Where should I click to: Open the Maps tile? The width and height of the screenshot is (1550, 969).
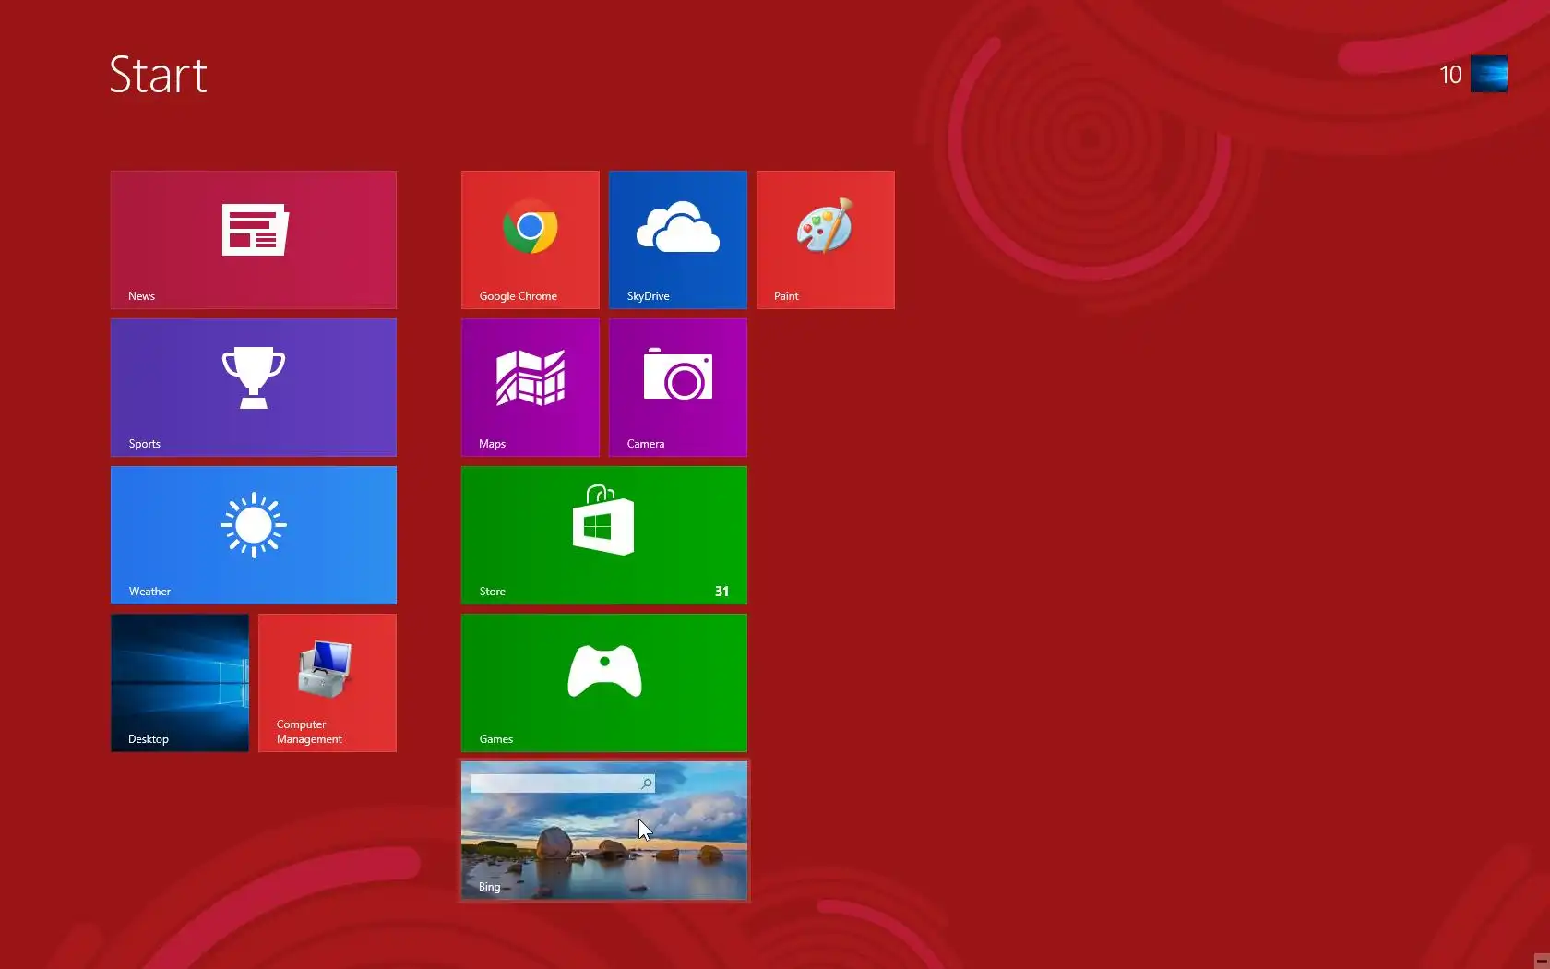click(x=531, y=388)
